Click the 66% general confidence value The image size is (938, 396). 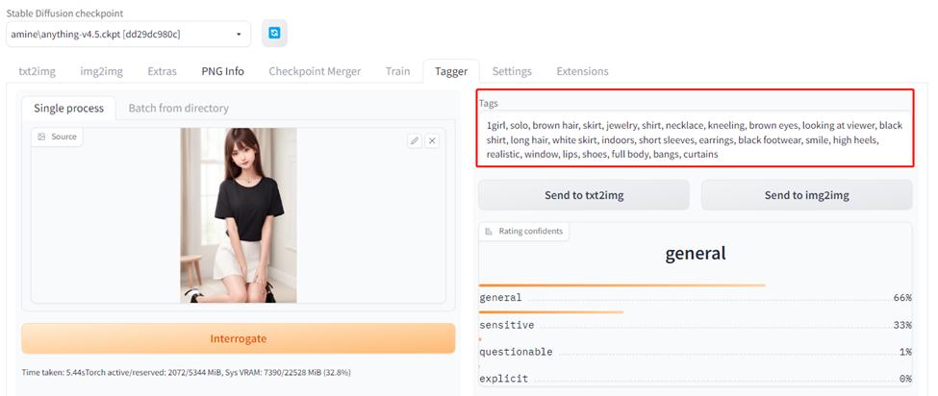click(x=902, y=297)
